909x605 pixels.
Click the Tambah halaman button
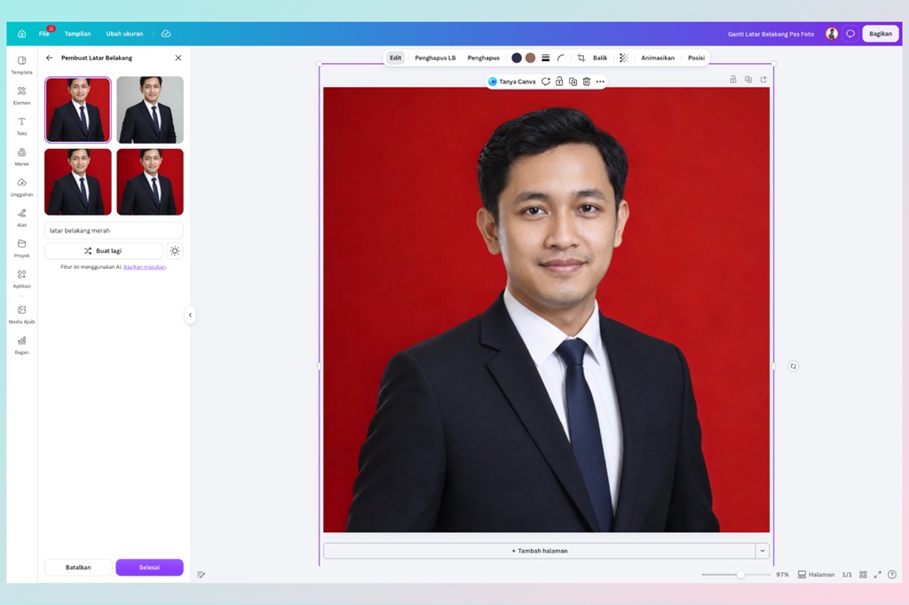[x=539, y=551]
